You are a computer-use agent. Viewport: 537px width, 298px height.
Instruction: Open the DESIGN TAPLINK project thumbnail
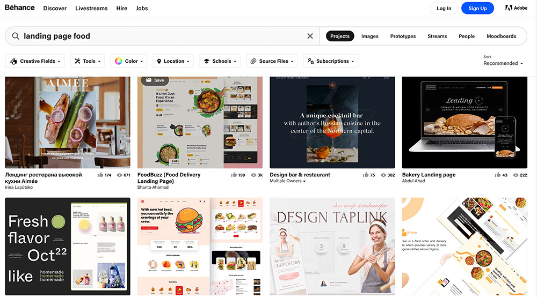tap(332, 247)
